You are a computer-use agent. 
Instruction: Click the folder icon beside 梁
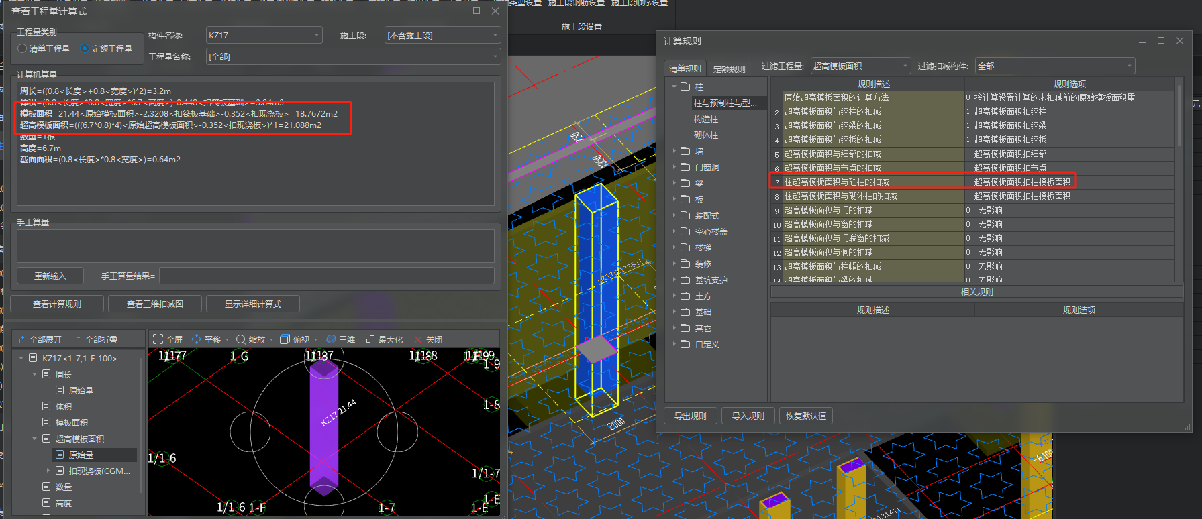(x=685, y=183)
